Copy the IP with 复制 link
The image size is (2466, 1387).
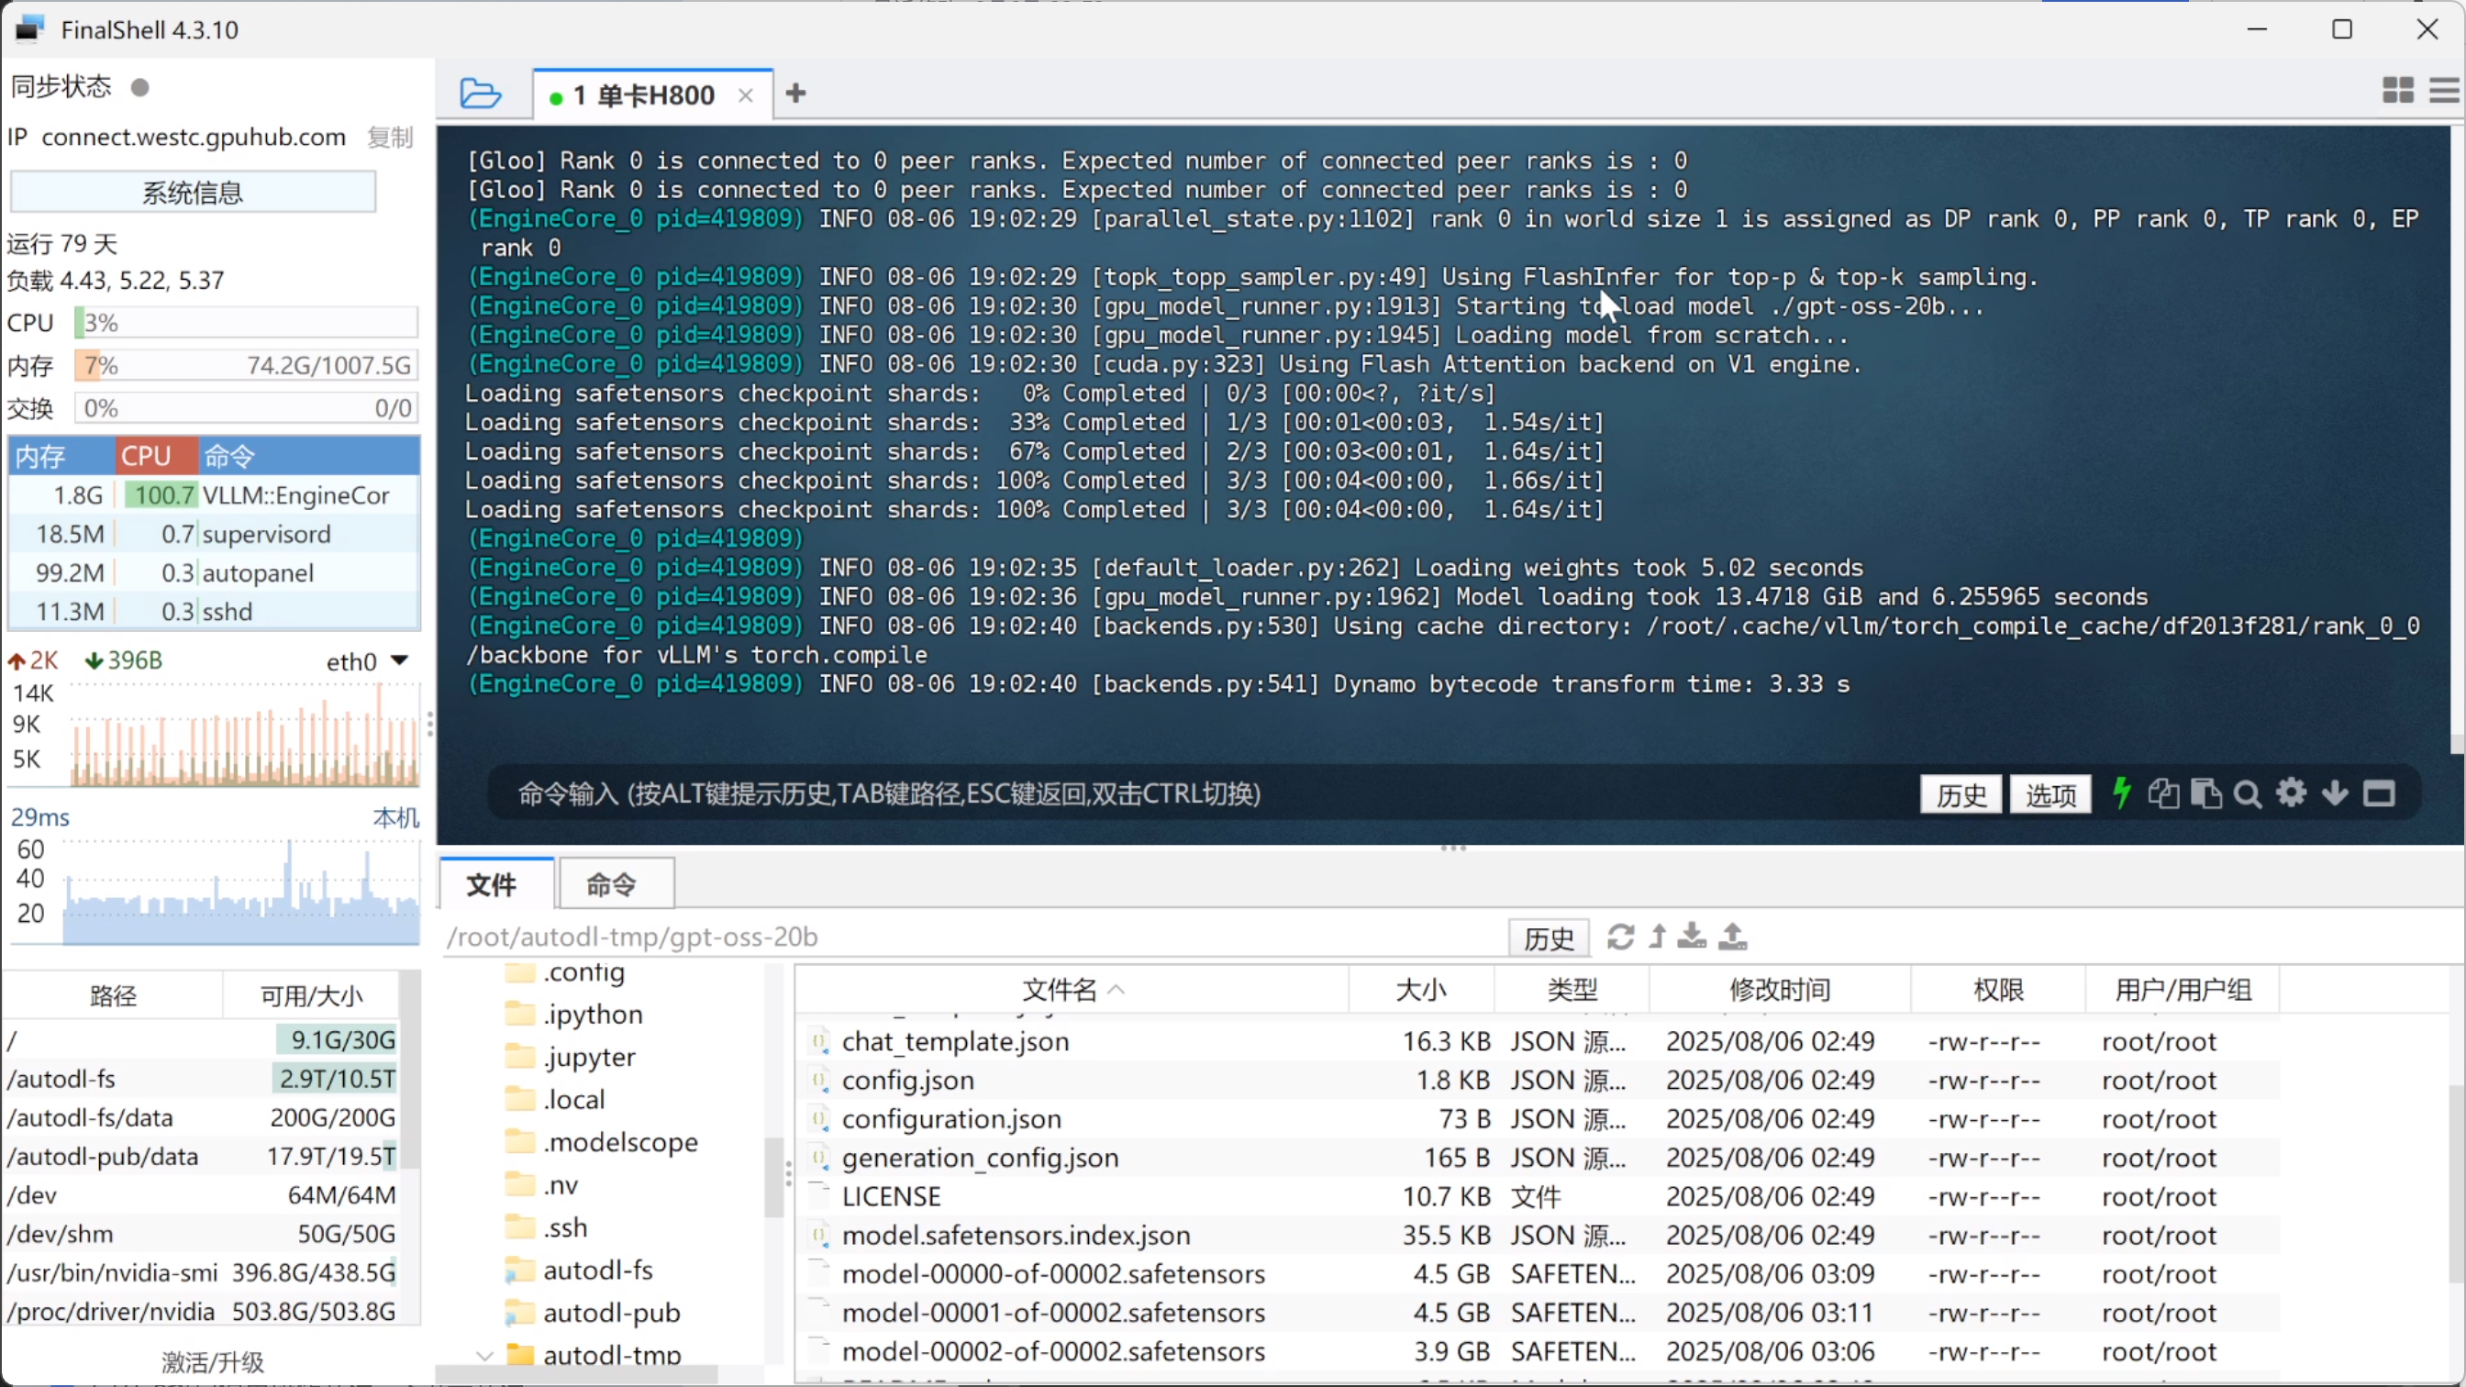click(391, 137)
